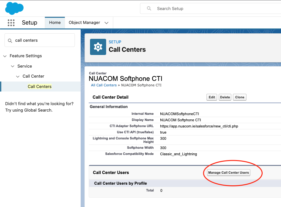
Task: Switch to the Home tab
Action: click(x=55, y=22)
